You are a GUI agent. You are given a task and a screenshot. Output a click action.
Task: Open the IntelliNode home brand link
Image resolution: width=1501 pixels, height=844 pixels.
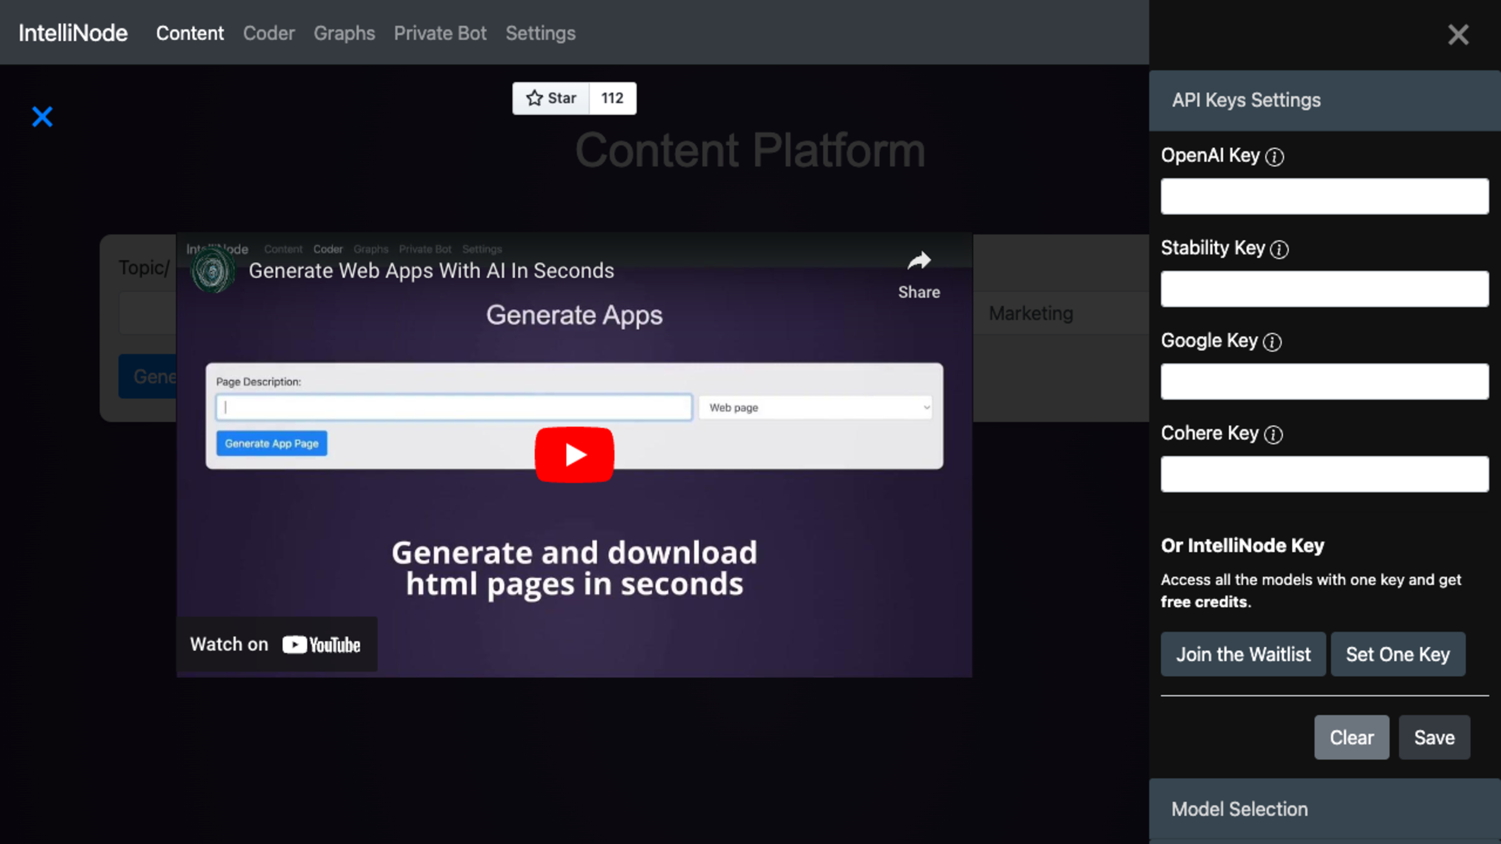coord(73,33)
